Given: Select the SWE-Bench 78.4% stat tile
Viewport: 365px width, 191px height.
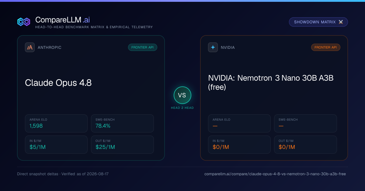Looking at the screenshot, I should pos(122,123).
